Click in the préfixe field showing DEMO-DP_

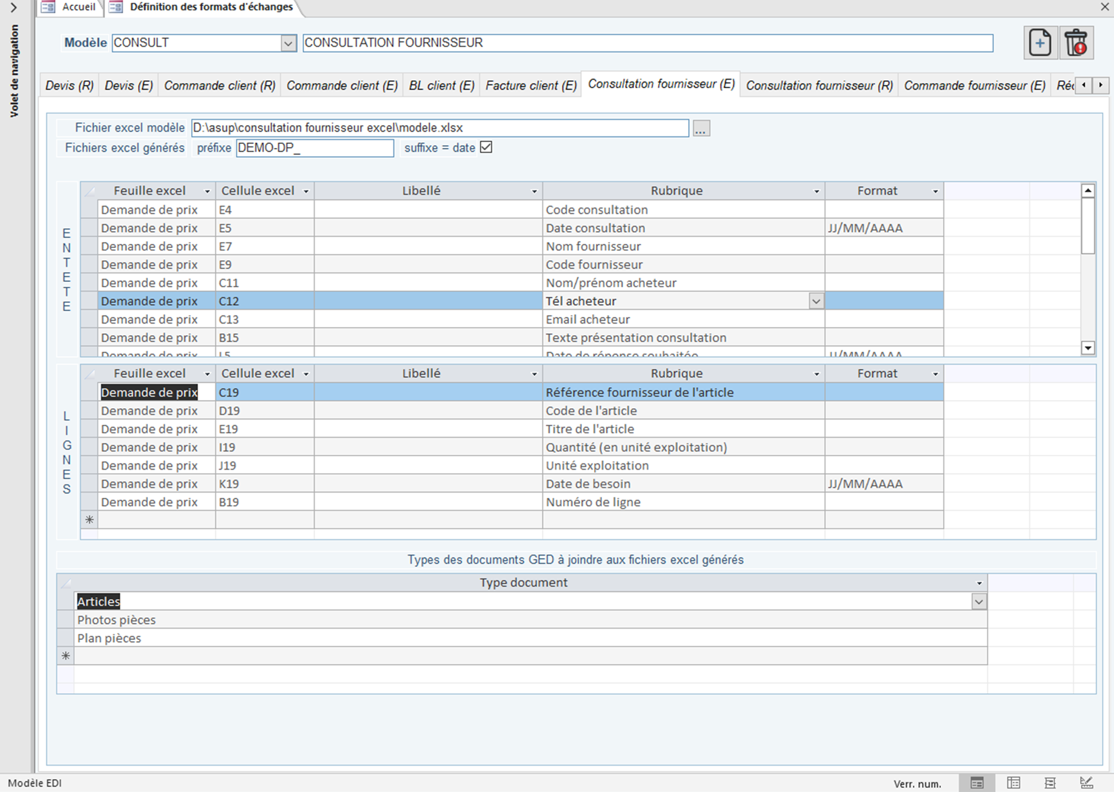(314, 148)
